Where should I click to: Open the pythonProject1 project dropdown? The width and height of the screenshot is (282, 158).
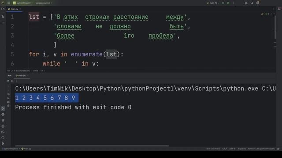pyautogui.click(x=23, y=3)
